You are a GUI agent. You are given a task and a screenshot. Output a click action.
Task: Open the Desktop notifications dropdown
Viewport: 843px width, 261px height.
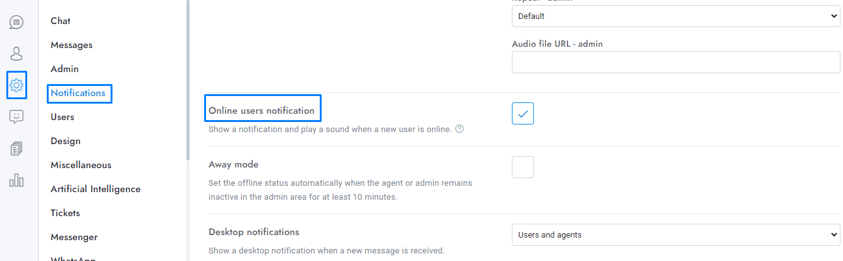[676, 234]
